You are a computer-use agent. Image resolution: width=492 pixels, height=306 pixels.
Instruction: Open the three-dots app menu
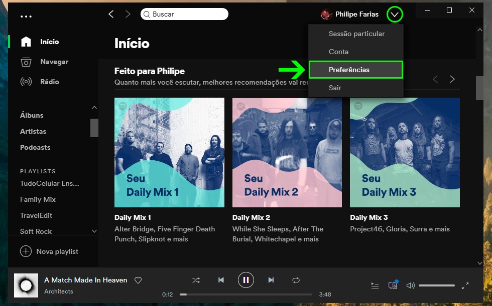tap(26, 16)
